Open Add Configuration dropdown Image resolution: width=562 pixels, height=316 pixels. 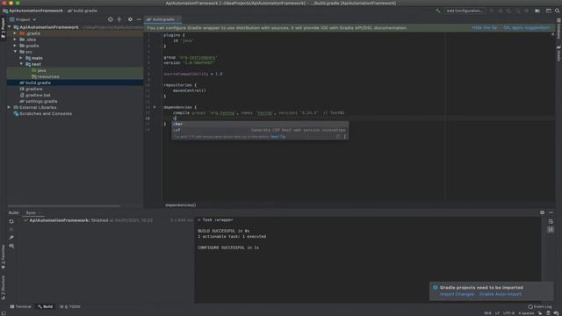pyautogui.click(x=465, y=11)
